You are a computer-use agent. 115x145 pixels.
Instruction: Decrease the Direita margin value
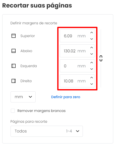pos(92,84)
